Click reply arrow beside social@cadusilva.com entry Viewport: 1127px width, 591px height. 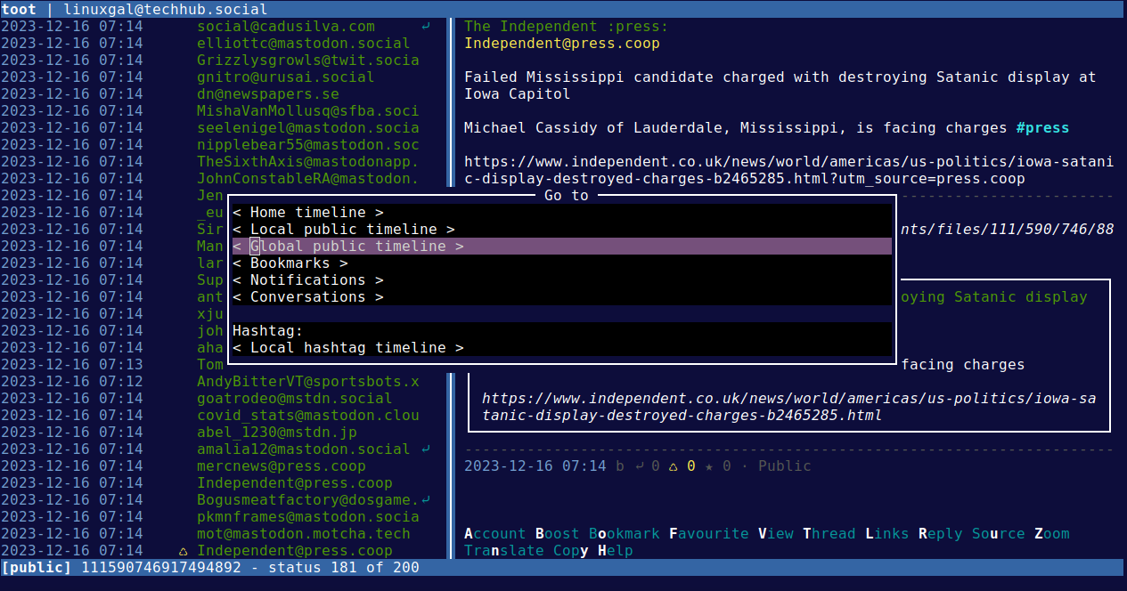pos(425,26)
